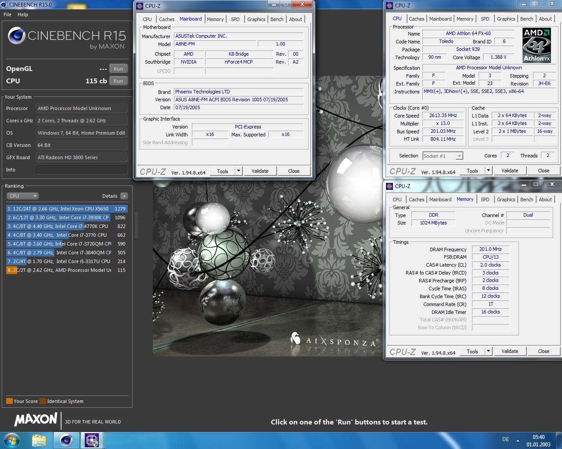562x449 pixels.
Task: Click the CPU-Z icon in the Memory window's title bar
Action: 389,186
